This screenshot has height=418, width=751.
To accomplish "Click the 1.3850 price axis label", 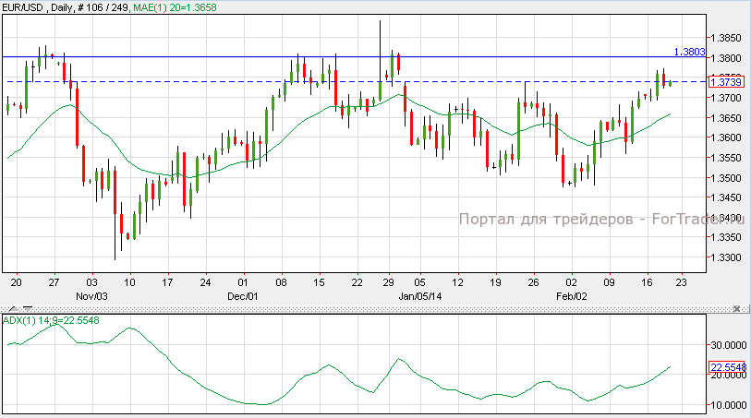I will coord(727,38).
